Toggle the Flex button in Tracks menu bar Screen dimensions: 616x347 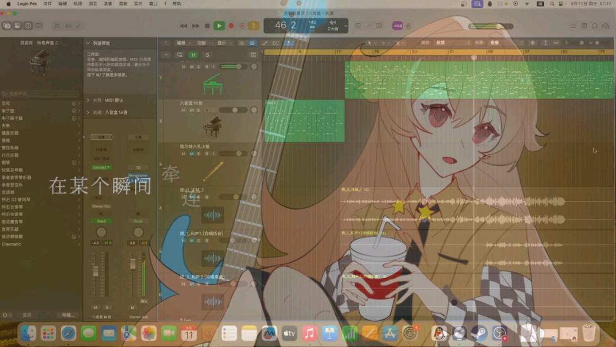275,43
